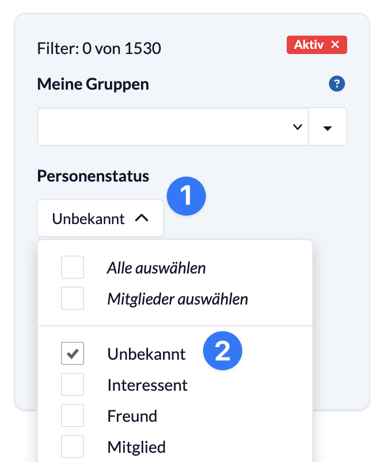Open the help icon next to Meine Gruppen
The height and width of the screenshot is (462, 380).
click(337, 83)
